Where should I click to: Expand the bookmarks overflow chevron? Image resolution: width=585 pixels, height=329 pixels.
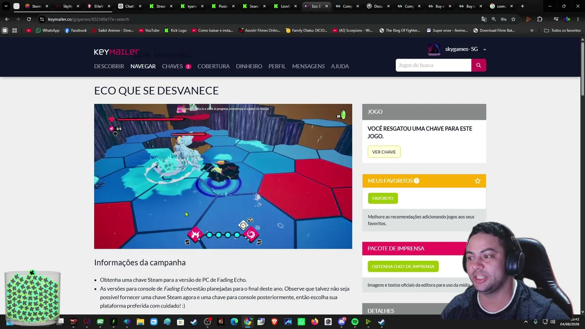[x=532, y=31]
